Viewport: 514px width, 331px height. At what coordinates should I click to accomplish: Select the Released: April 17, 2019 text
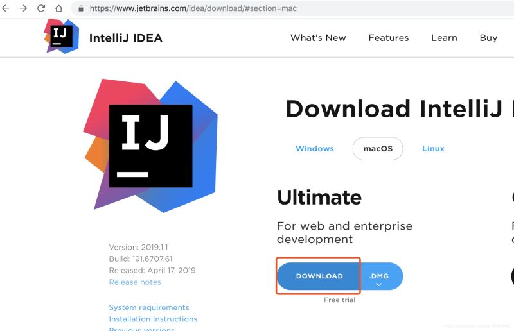[152, 271]
